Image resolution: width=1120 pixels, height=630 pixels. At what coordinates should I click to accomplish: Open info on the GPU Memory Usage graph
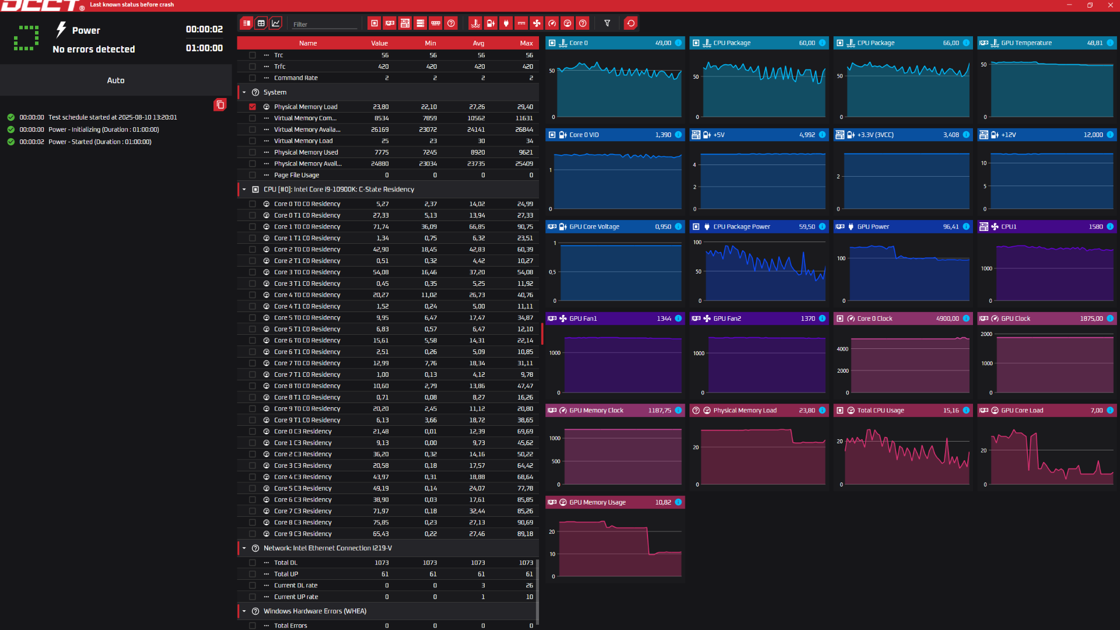pyautogui.click(x=678, y=502)
